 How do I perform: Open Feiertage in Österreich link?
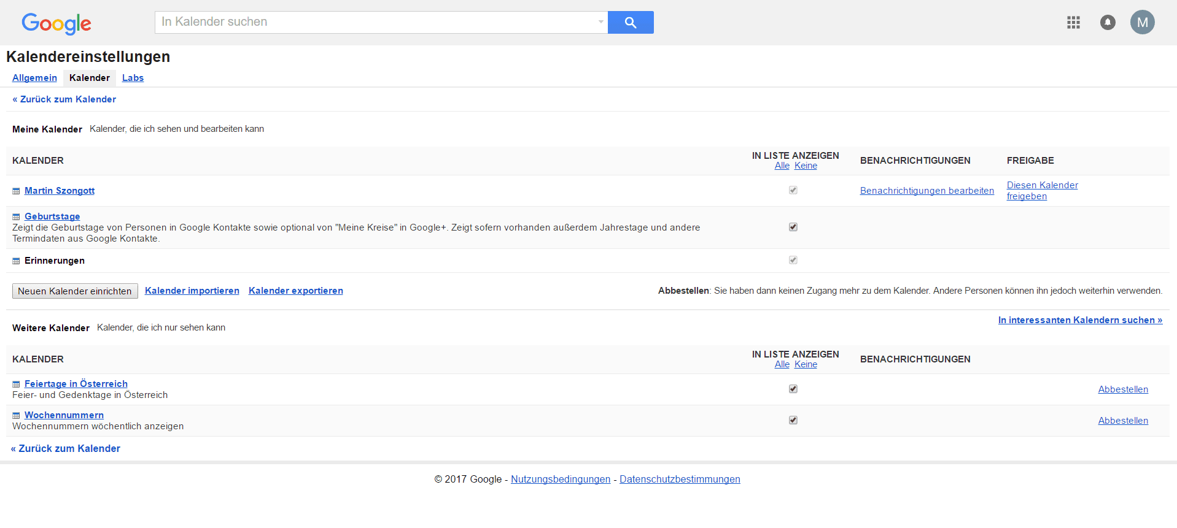(x=76, y=384)
